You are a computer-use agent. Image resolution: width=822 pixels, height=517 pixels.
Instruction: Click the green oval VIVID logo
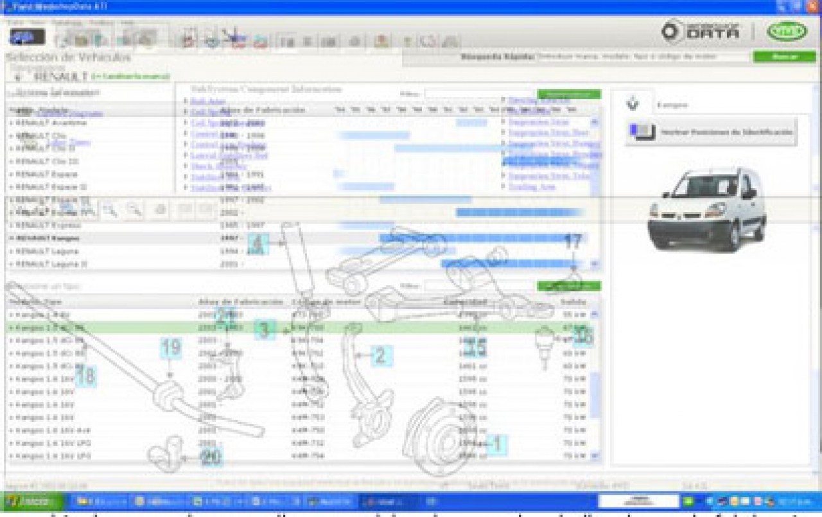(x=787, y=31)
